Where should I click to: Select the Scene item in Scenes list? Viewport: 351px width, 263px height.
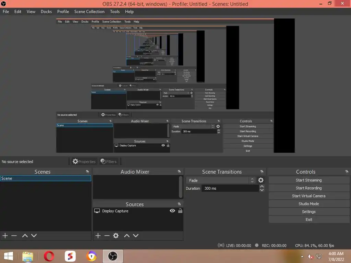click(46, 178)
